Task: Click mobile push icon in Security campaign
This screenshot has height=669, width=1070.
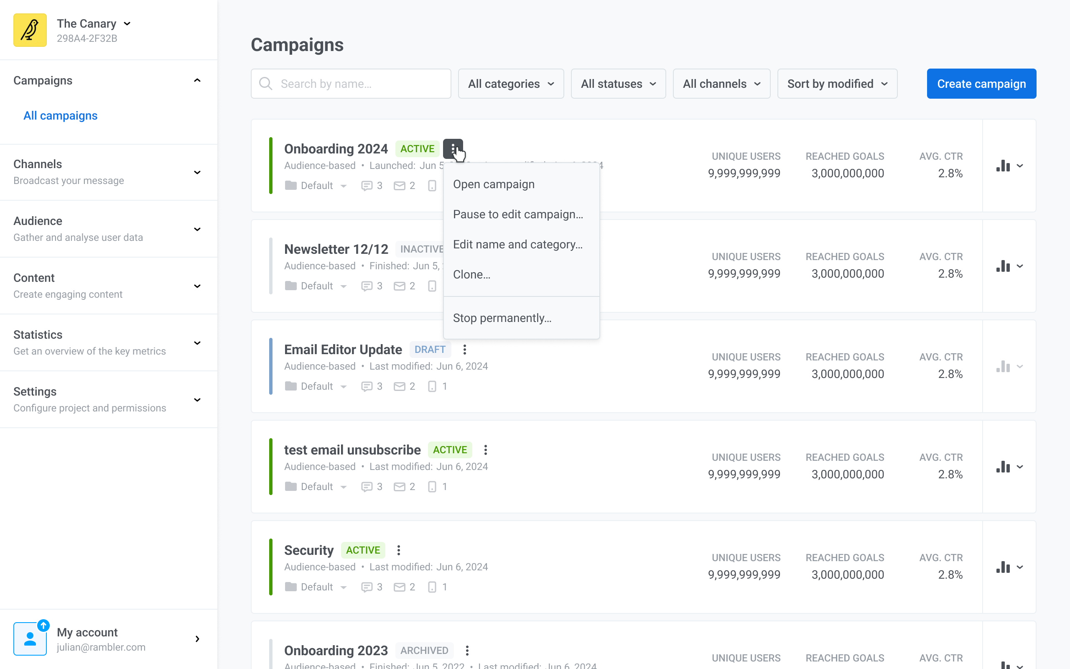Action: (x=432, y=587)
